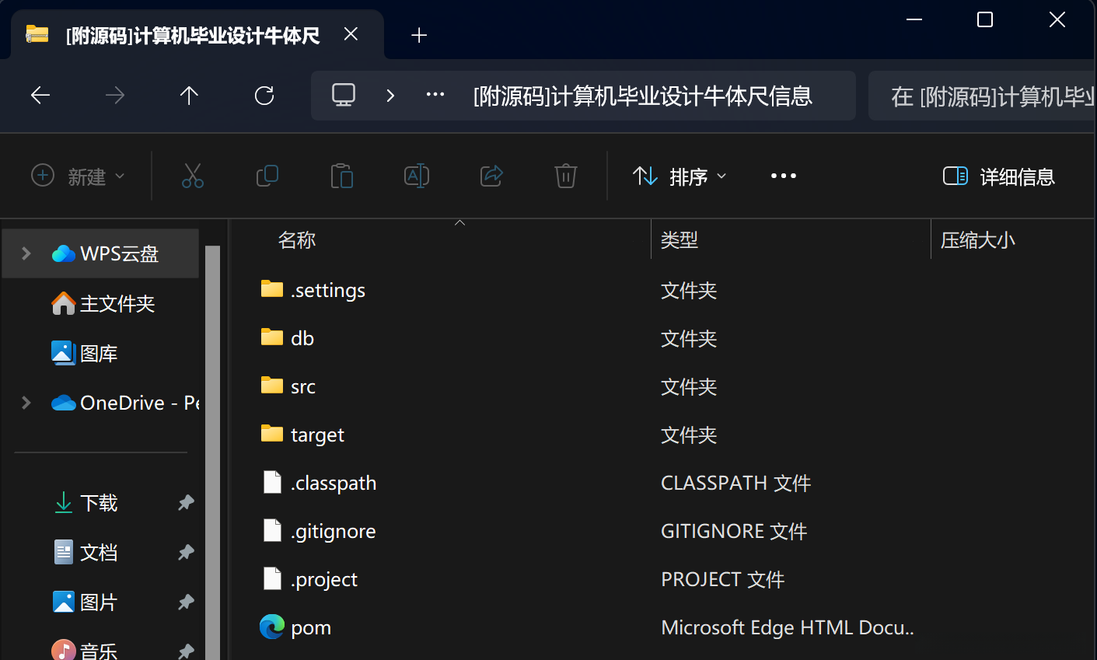Toggle the 详细信息 details pane
Image resolution: width=1097 pixels, height=660 pixels.
[999, 176]
